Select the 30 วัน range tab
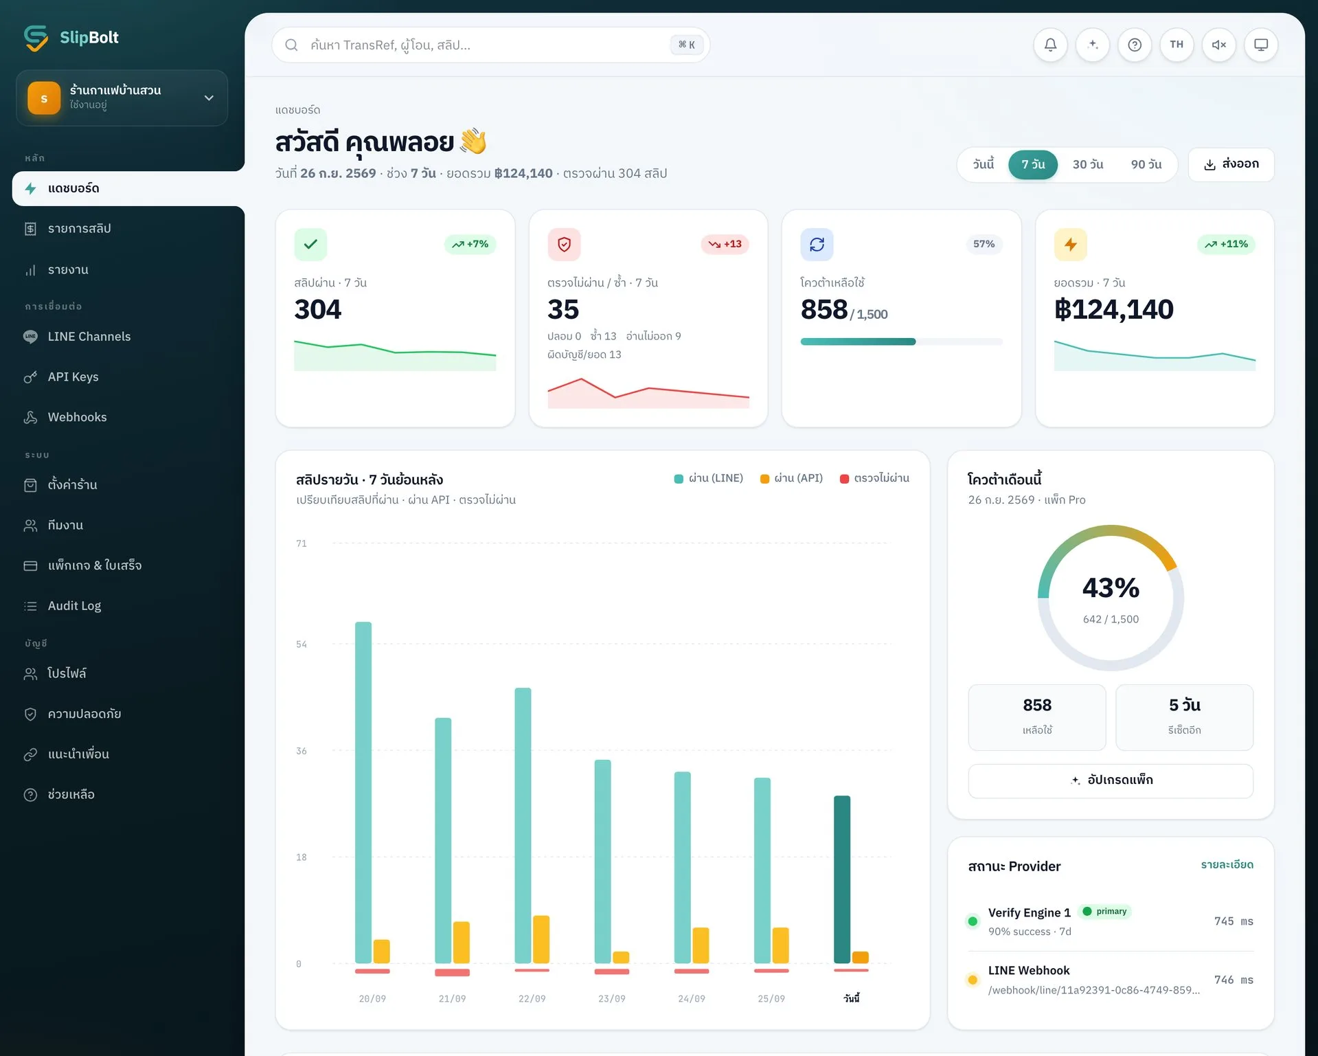The image size is (1318, 1056). tap(1088, 165)
